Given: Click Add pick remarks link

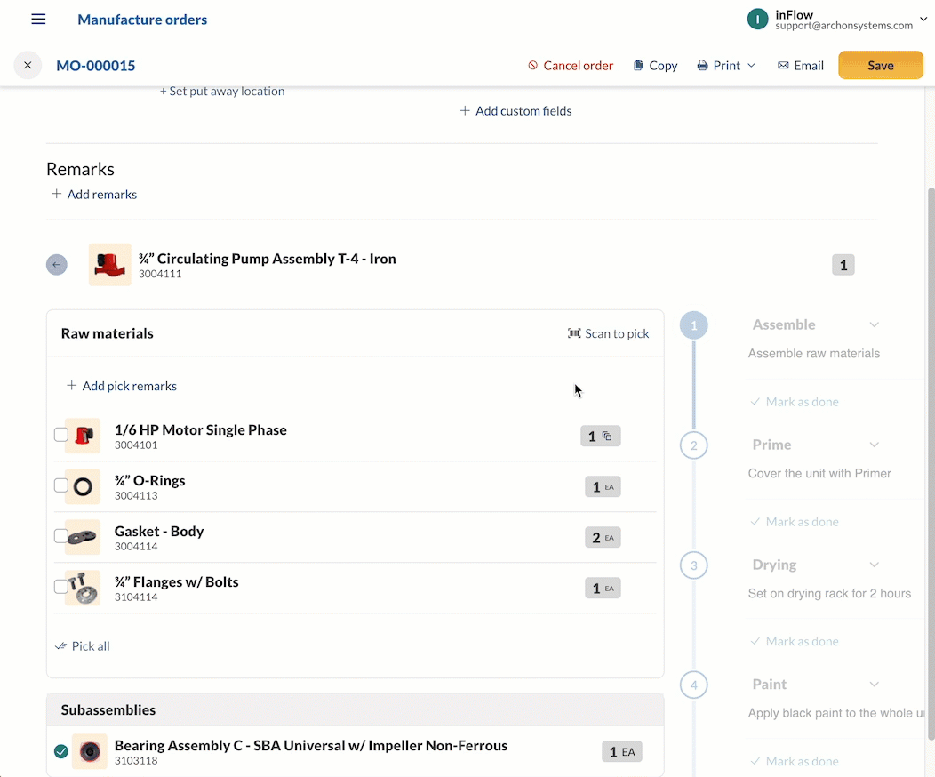Looking at the screenshot, I should (122, 386).
